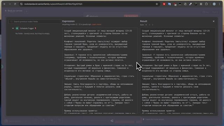
Task: Go back using browser back arrow
Action: pos(5,4)
